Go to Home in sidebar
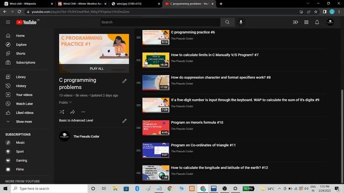 tap(20, 36)
